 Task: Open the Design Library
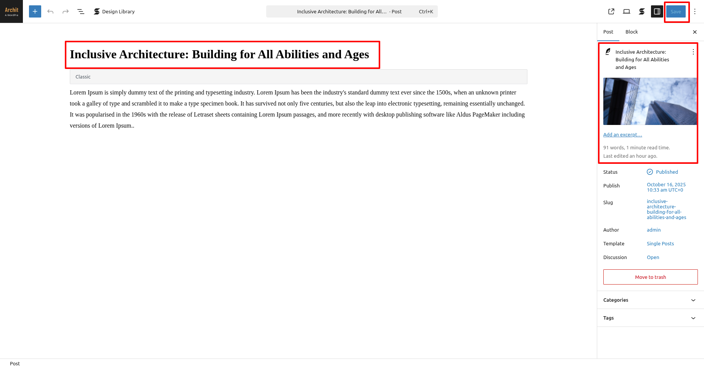coord(114,11)
